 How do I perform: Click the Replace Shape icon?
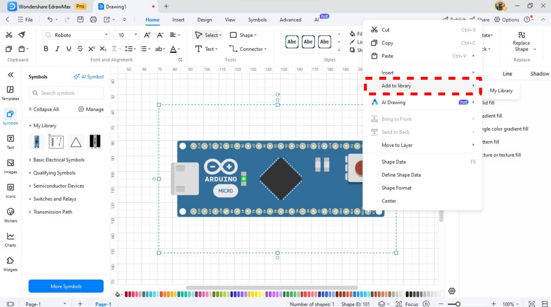521,35
